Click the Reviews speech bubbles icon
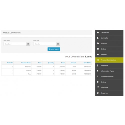 [98, 54]
